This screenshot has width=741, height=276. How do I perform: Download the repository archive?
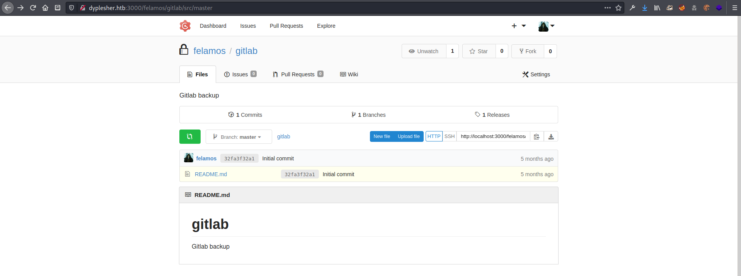pyautogui.click(x=551, y=136)
